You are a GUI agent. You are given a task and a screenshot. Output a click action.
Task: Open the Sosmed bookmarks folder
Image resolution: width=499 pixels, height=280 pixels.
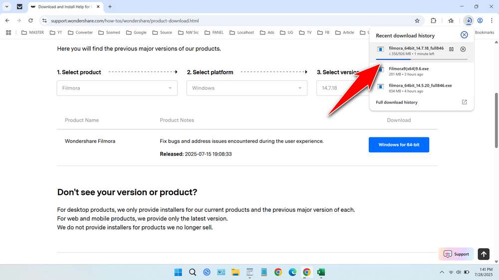point(109,32)
